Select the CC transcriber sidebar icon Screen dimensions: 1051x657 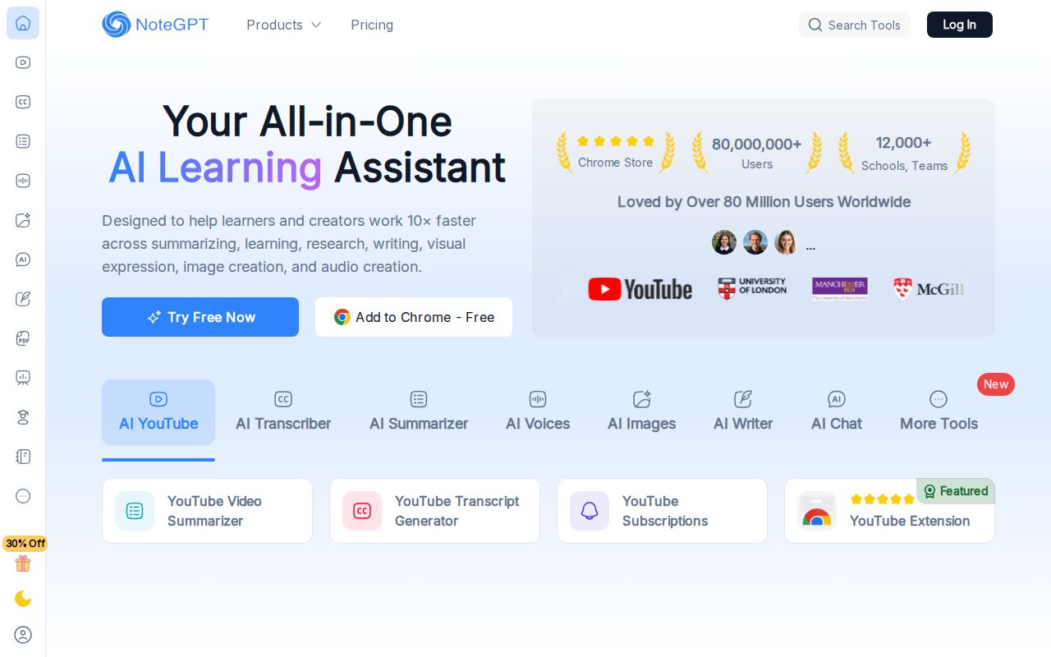23,102
